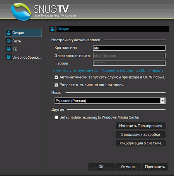Click the Краткое имя label

66,48
